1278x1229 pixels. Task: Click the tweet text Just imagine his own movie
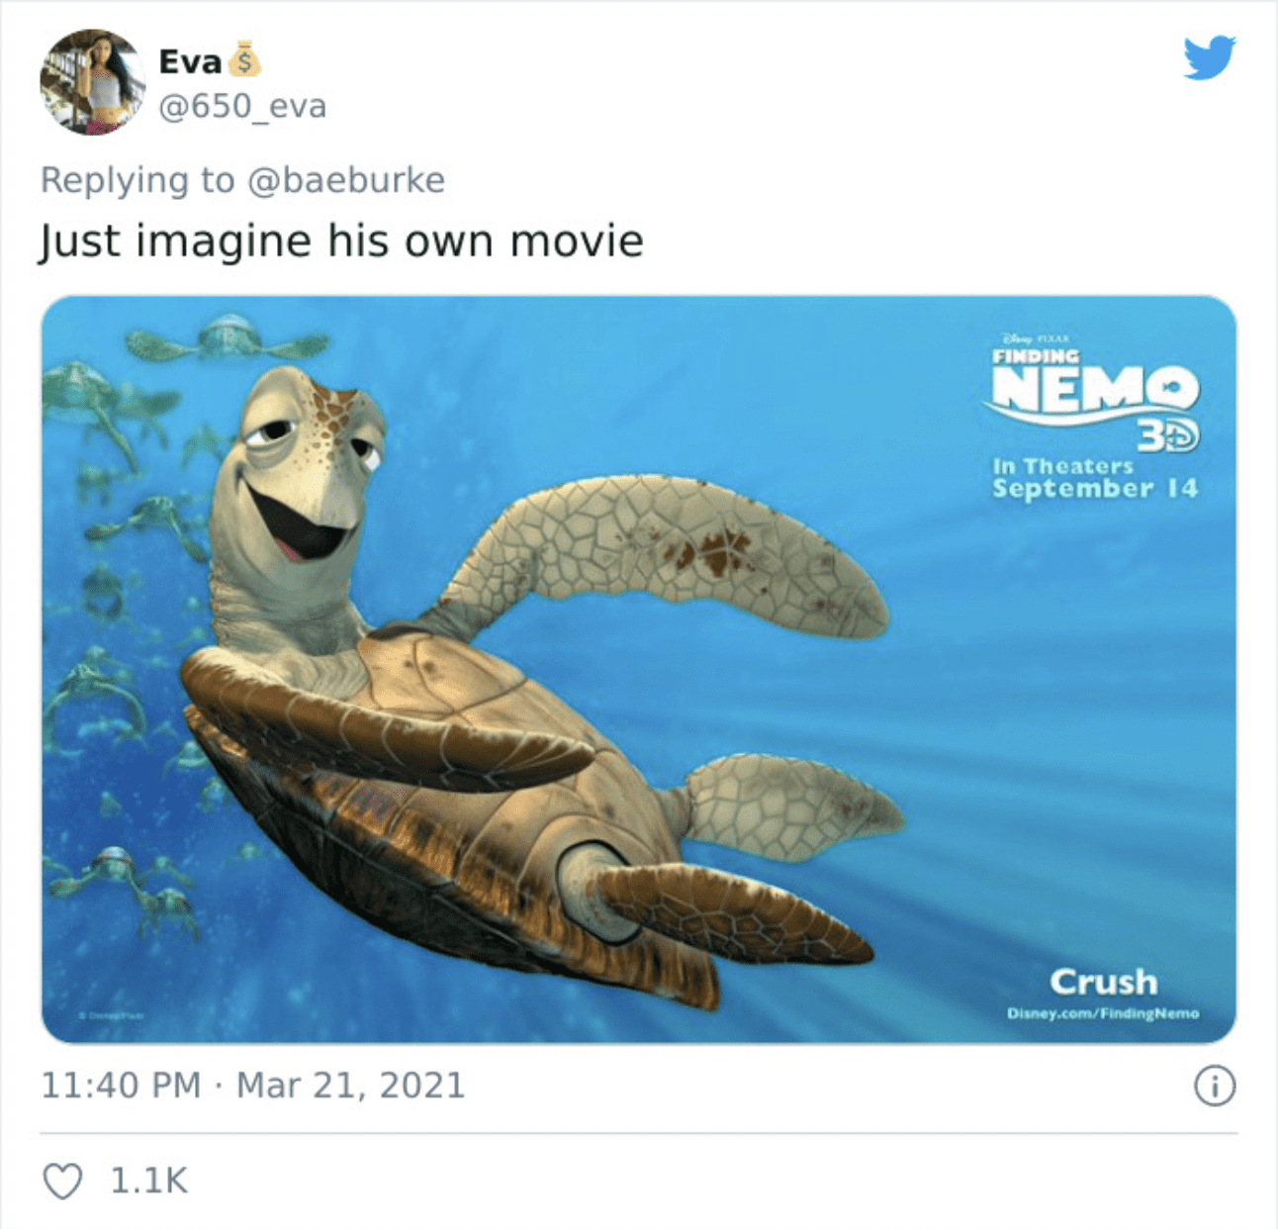341,241
